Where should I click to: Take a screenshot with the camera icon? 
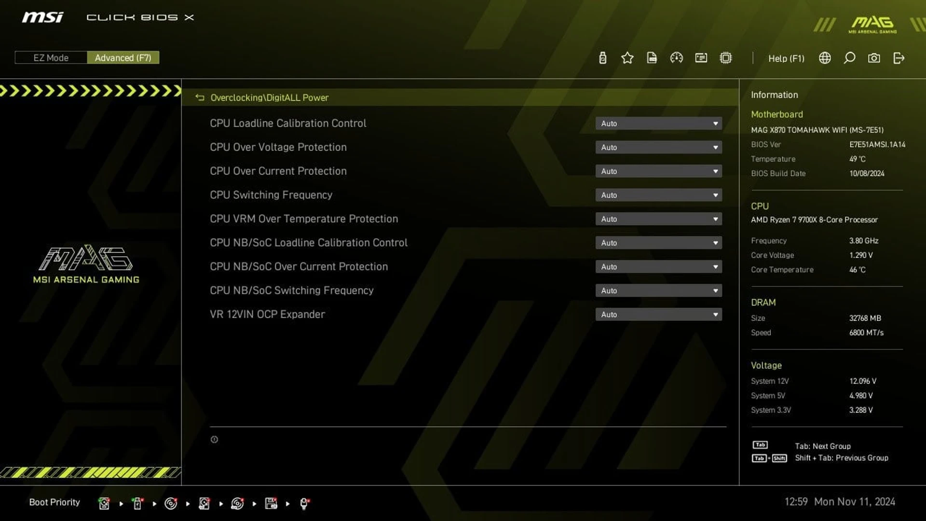874,58
